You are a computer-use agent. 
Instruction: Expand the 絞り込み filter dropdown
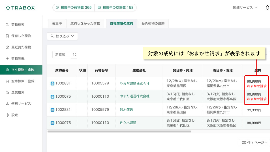[62, 36]
